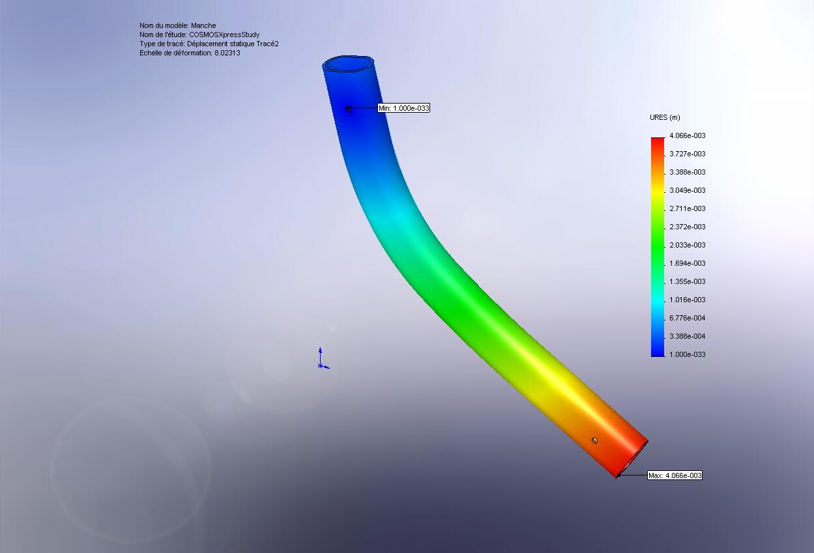Viewport: 814px width, 553px height.
Task: Select legend value 6.776e-004
Action: [688, 318]
